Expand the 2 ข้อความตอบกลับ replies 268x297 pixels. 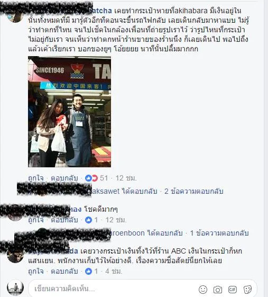click(x=194, y=191)
